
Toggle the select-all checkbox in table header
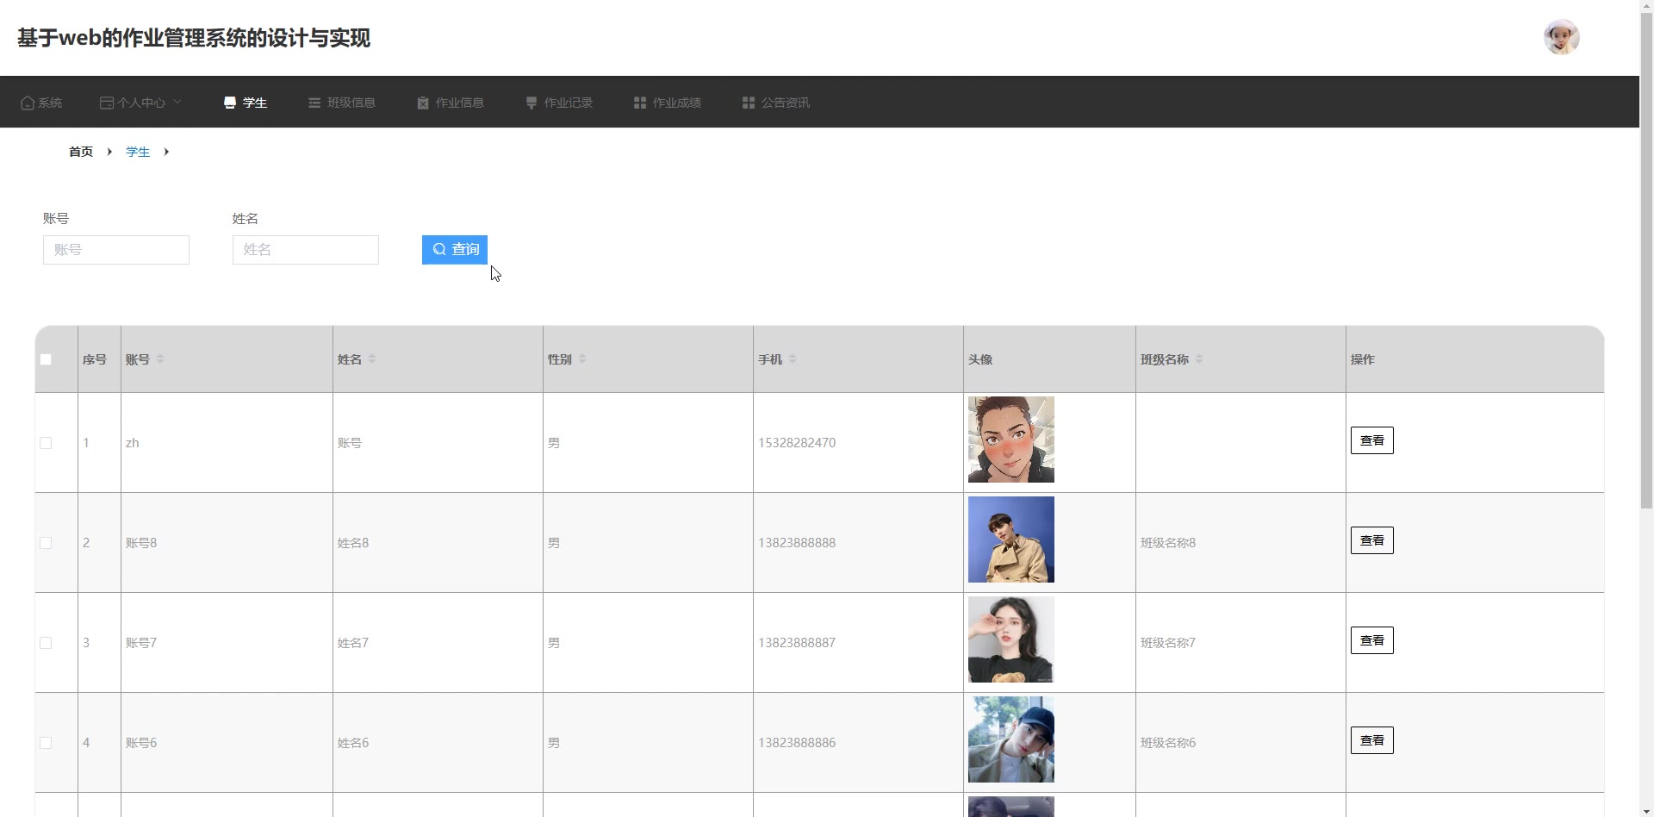pyautogui.click(x=46, y=359)
